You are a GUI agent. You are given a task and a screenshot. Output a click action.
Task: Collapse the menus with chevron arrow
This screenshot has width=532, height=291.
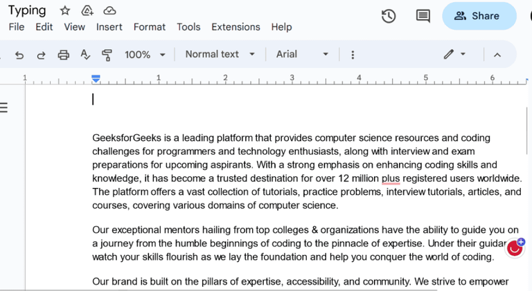[x=497, y=55]
